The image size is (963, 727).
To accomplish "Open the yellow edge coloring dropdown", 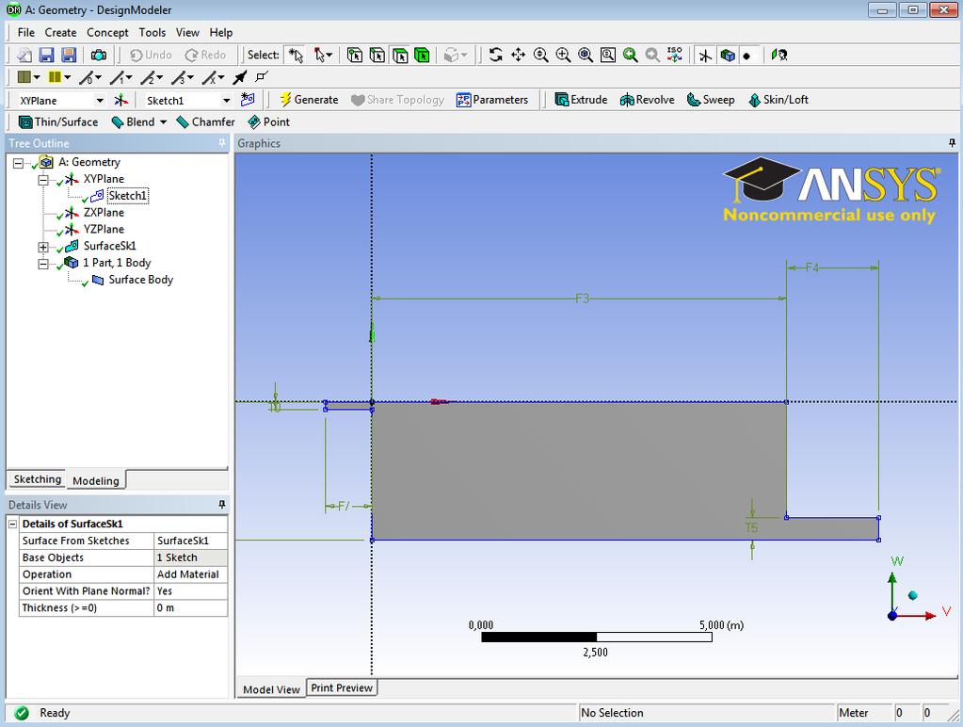I will (x=67, y=77).
